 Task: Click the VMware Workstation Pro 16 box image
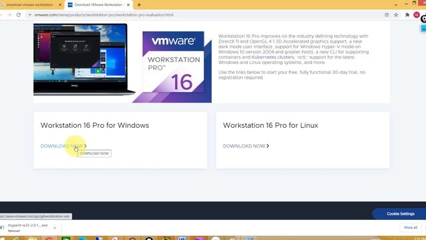point(172,67)
